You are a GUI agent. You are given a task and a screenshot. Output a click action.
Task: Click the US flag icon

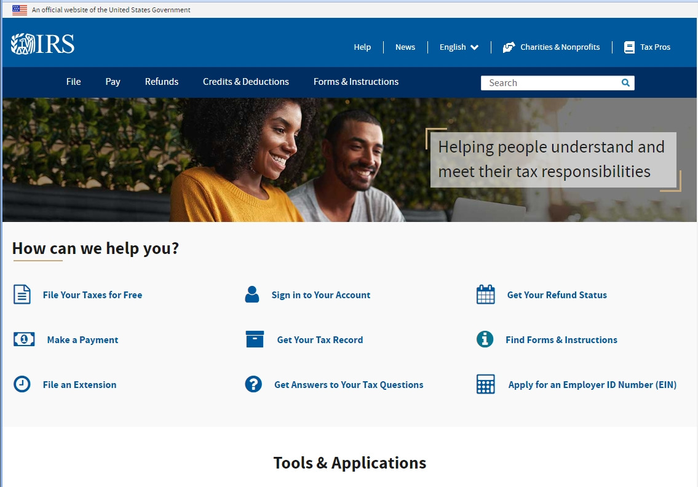pos(20,10)
